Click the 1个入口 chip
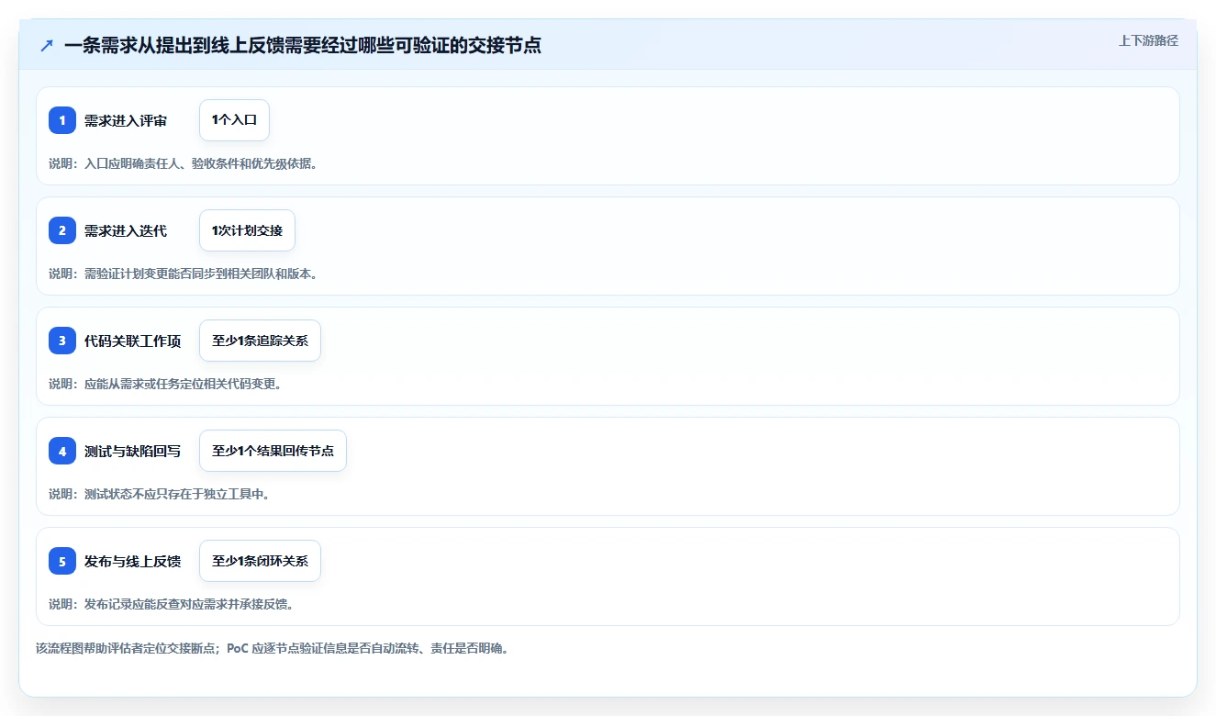The width and height of the screenshot is (1216, 716). tap(234, 120)
